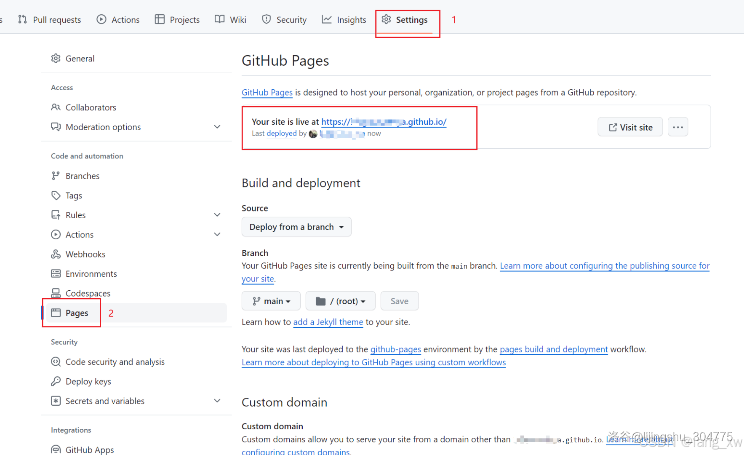
Task: Click the Moderation options comment icon
Action: point(56,127)
